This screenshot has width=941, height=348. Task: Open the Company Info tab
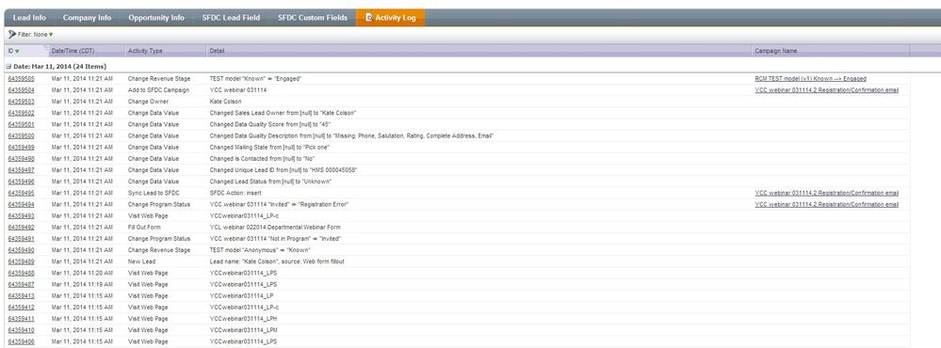[x=87, y=18]
